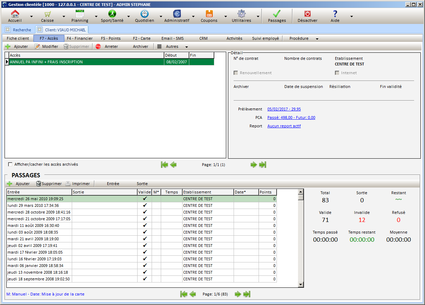Open the Accueil home icon
The width and height of the screenshot is (425, 305).
(x=15, y=14)
